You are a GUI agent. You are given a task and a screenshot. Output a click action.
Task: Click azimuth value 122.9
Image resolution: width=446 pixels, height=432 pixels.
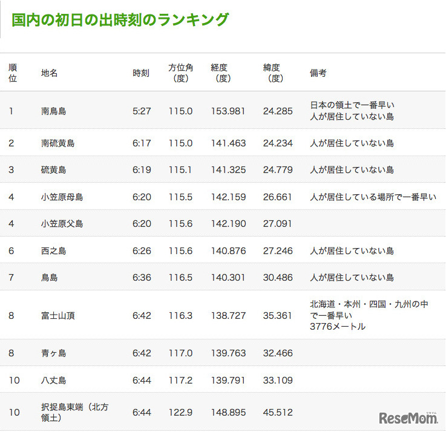180,413
